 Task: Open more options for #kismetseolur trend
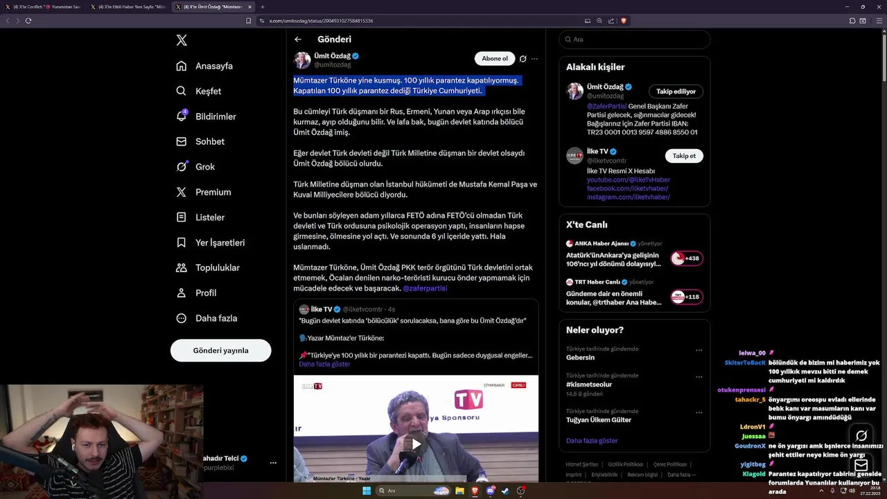click(699, 377)
